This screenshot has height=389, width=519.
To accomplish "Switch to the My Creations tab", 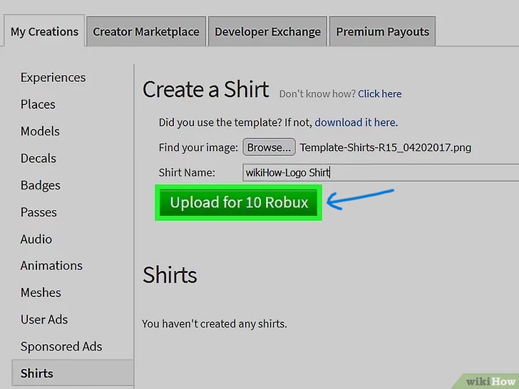I will [x=44, y=31].
